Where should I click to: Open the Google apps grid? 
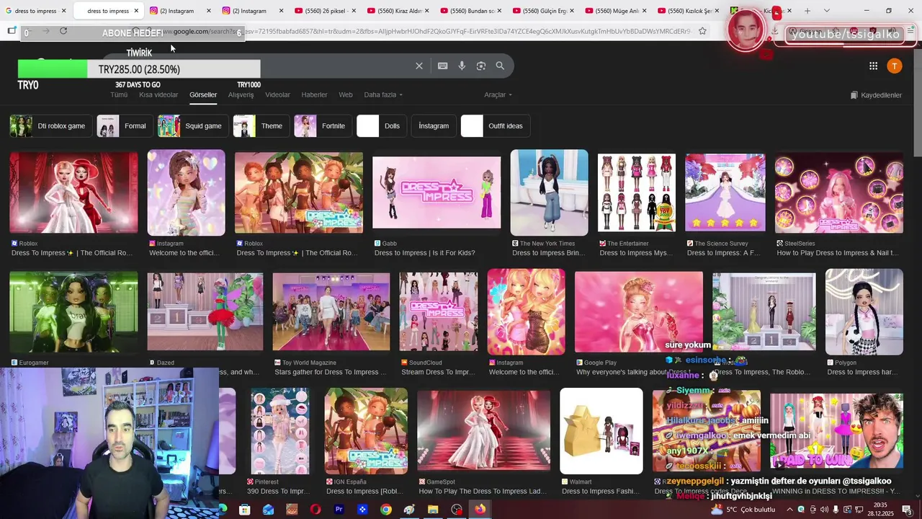[x=873, y=66]
